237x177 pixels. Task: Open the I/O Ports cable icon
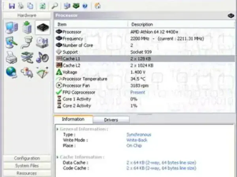pos(27,42)
